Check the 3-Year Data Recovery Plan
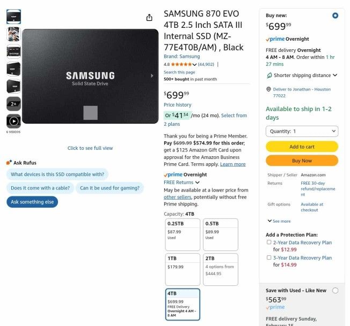The width and height of the screenshot is (350, 326). [269, 257]
